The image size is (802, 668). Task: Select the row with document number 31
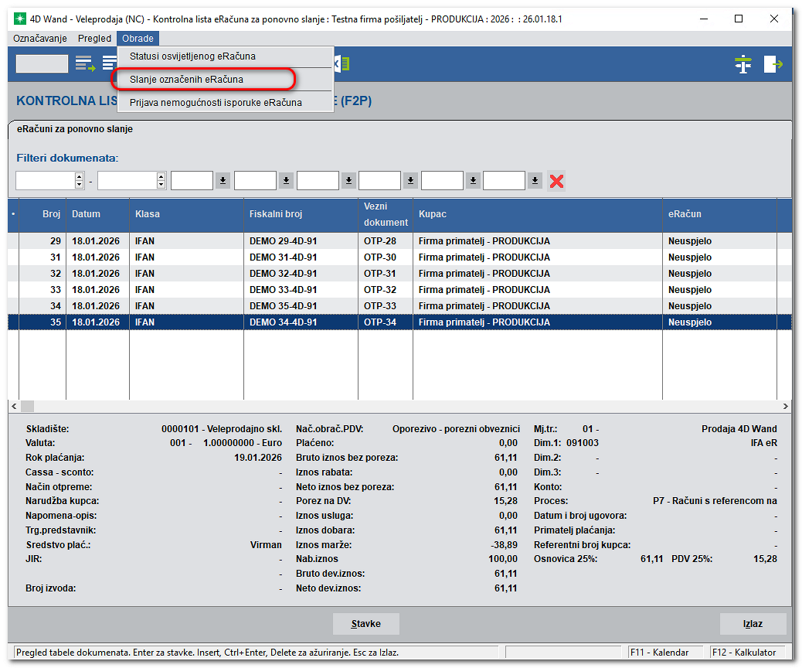309,257
